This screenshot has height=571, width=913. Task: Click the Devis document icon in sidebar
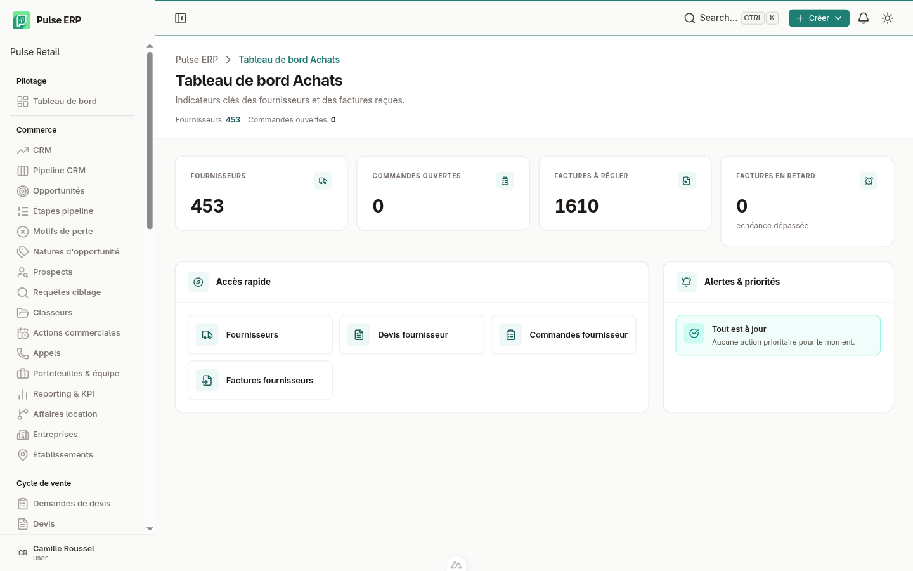pyautogui.click(x=23, y=524)
